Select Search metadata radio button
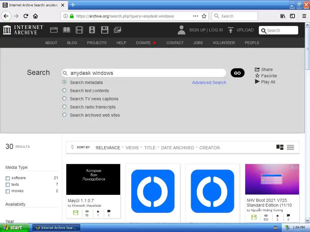The width and height of the screenshot is (310, 232). pyautogui.click(x=64, y=82)
